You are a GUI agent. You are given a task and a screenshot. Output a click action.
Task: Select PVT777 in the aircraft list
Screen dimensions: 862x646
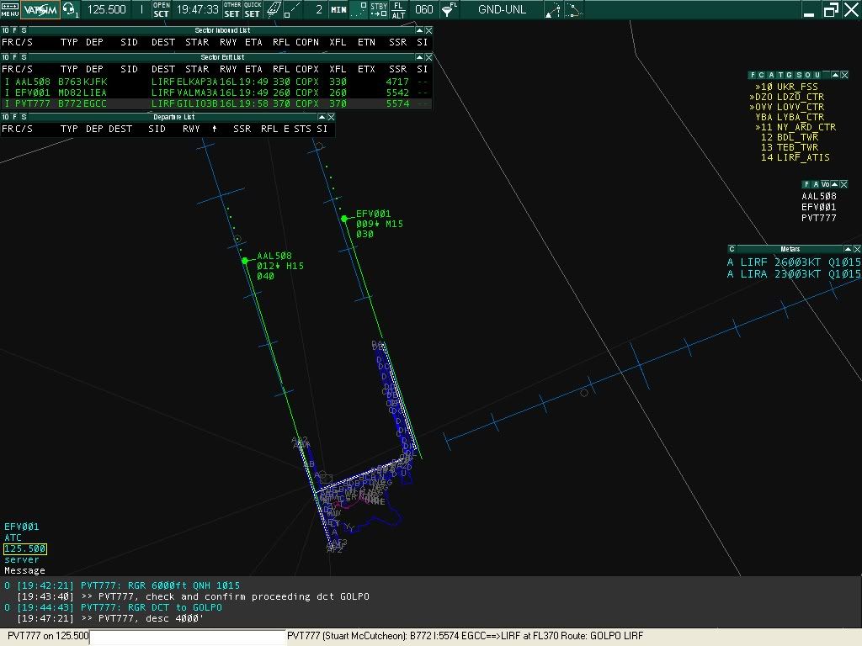818,218
